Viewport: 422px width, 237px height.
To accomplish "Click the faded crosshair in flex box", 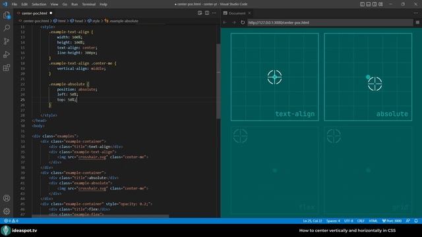I will 240,136.
